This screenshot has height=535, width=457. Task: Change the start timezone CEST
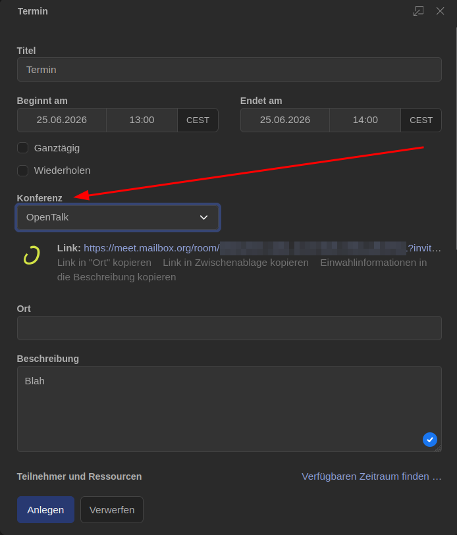[x=198, y=120]
